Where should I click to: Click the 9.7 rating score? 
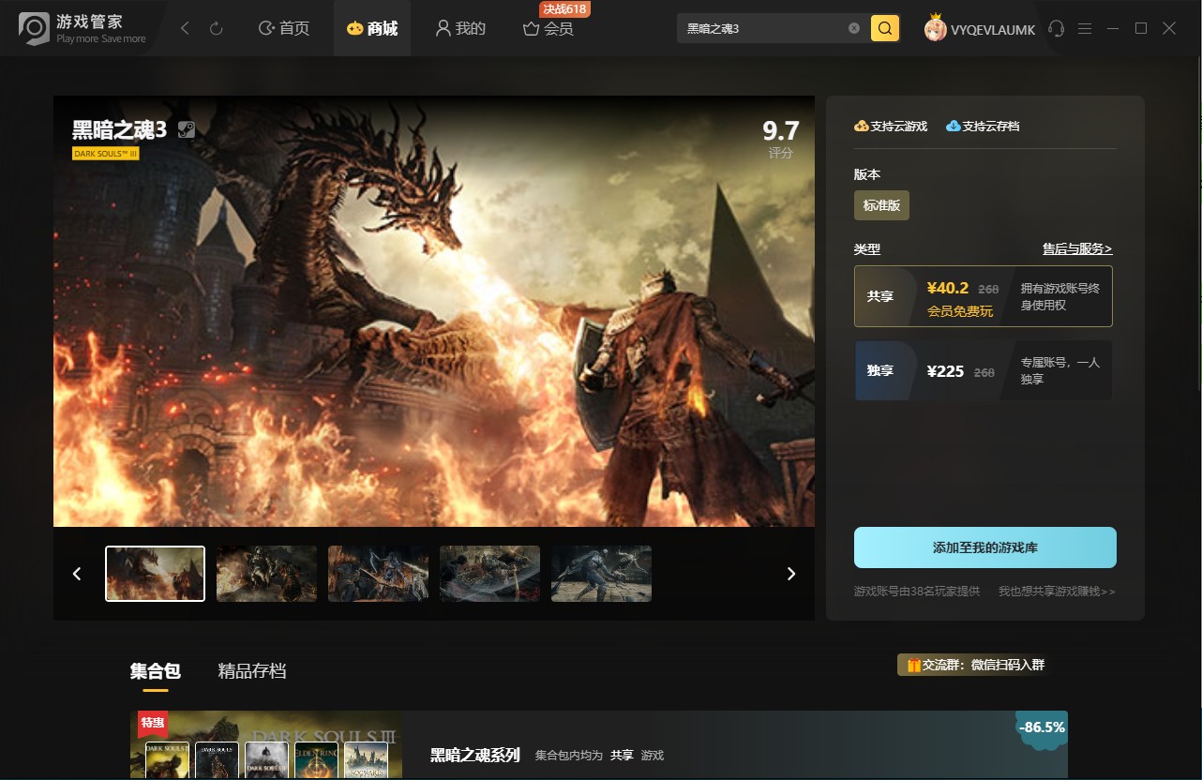[x=780, y=130]
